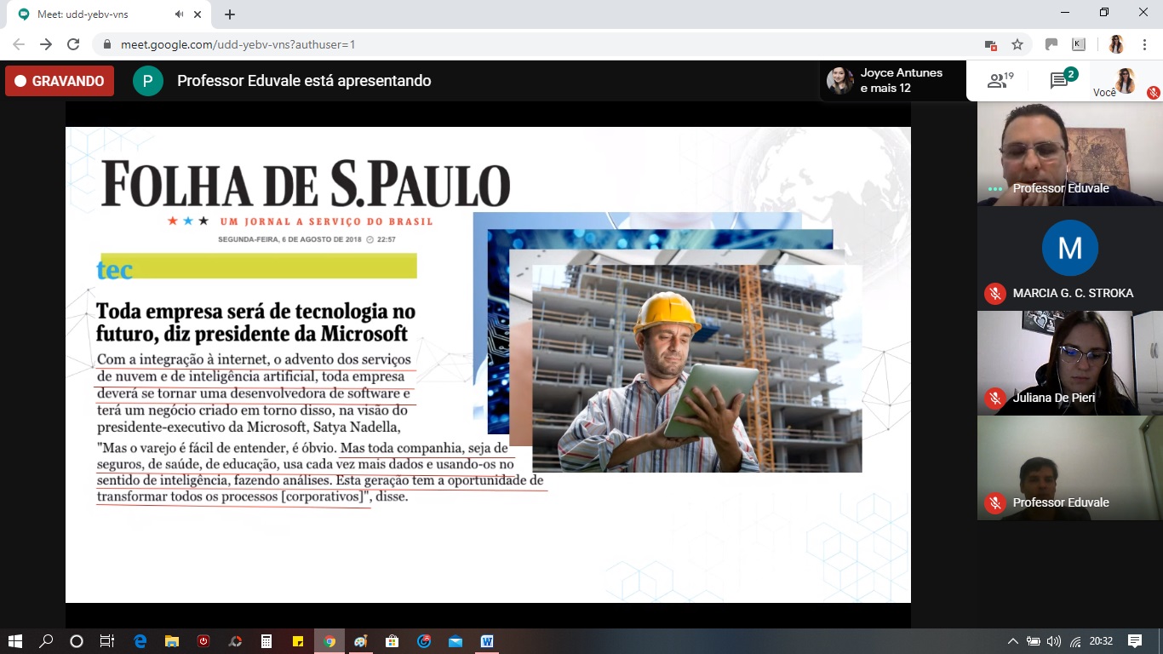Go back in browser history
The width and height of the screenshot is (1163, 654).
coord(19,44)
